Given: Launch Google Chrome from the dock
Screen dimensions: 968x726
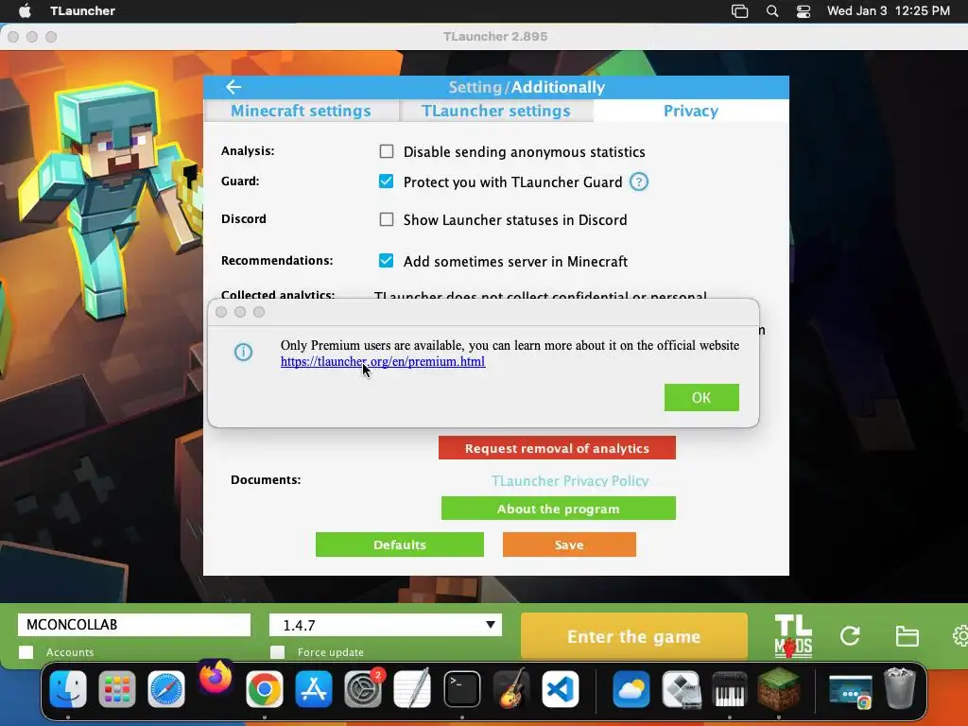Looking at the screenshot, I should pos(265,689).
